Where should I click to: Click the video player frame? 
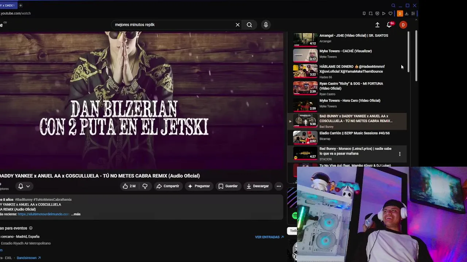pyautogui.click(x=142, y=100)
